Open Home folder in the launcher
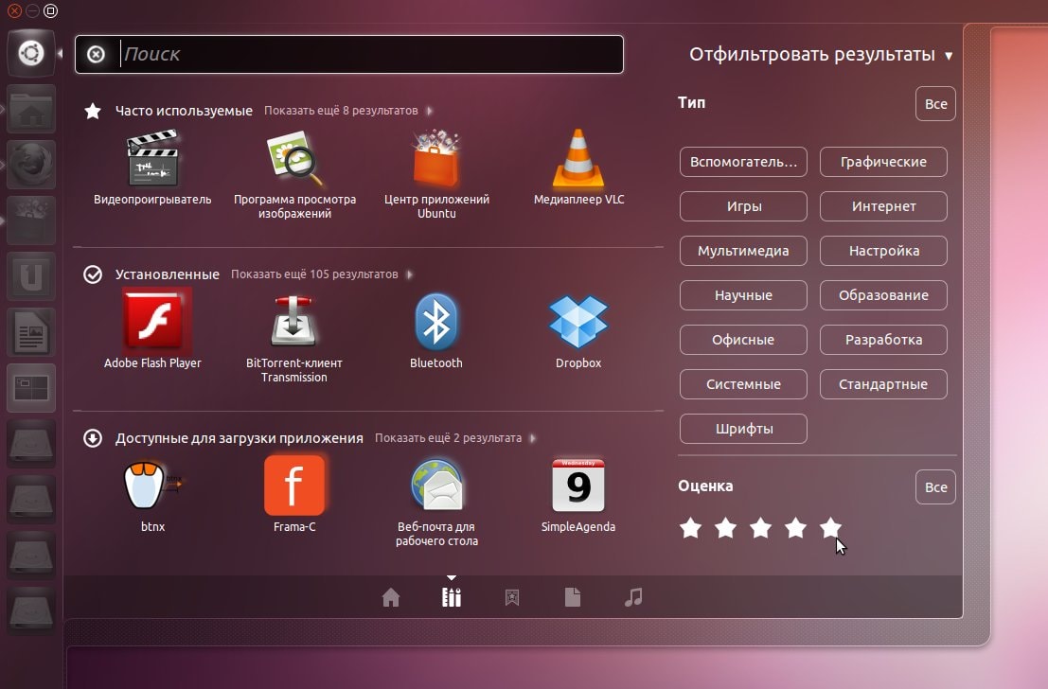This screenshot has height=689, width=1048. point(31,109)
